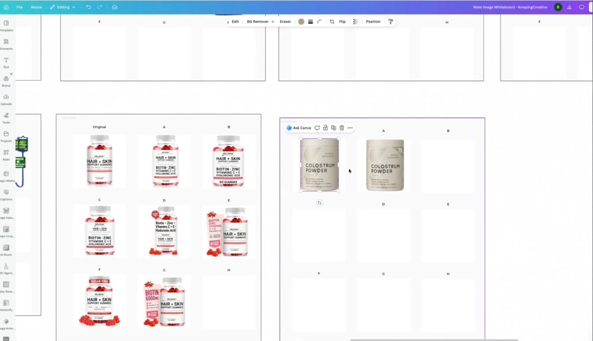Screen dimensions: 593x341
Task: Click the Ask Canva button
Action: tap(299, 128)
